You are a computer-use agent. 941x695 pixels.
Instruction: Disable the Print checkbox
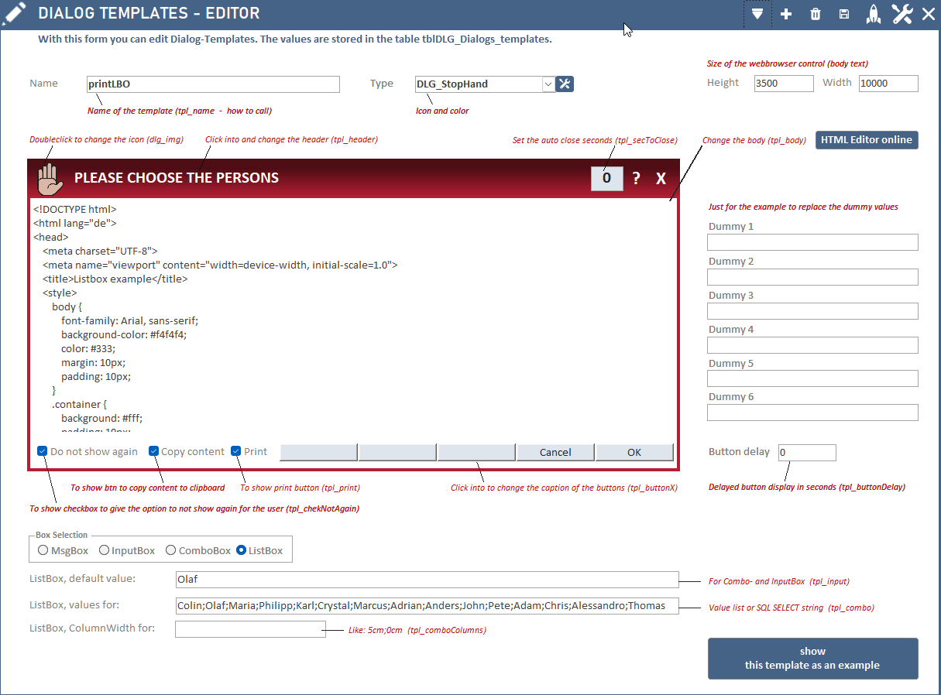click(x=236, y=451)
